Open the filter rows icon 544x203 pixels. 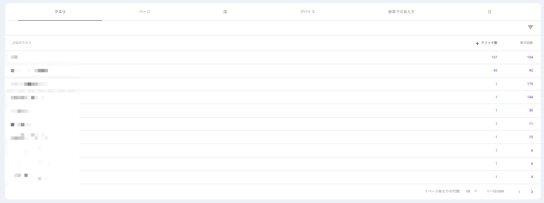[x=530, y=27]
